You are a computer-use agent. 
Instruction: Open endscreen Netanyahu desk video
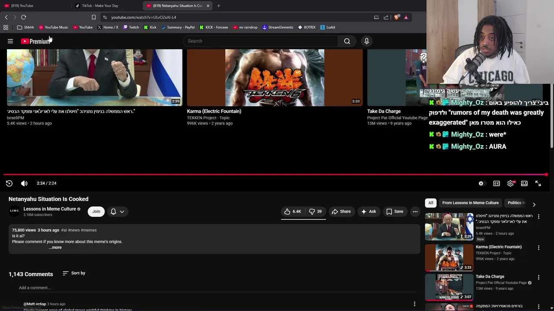(94, 78)
